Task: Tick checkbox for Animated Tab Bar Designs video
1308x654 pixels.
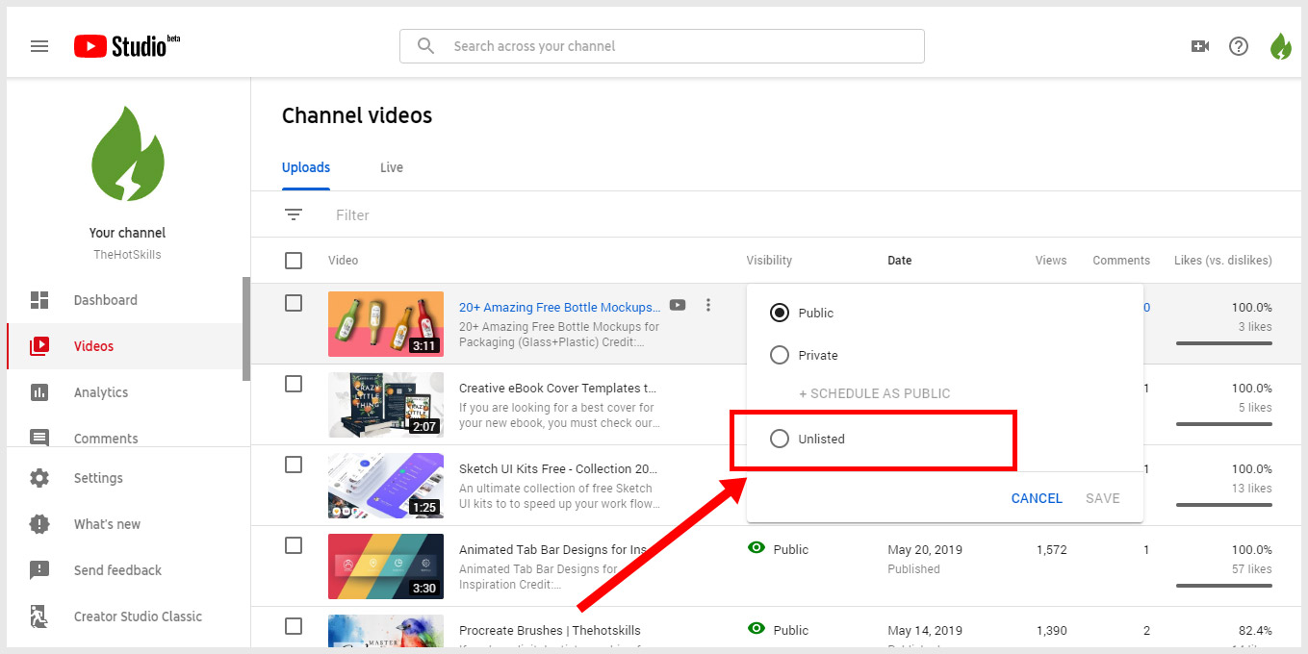Action: [294, 545]
